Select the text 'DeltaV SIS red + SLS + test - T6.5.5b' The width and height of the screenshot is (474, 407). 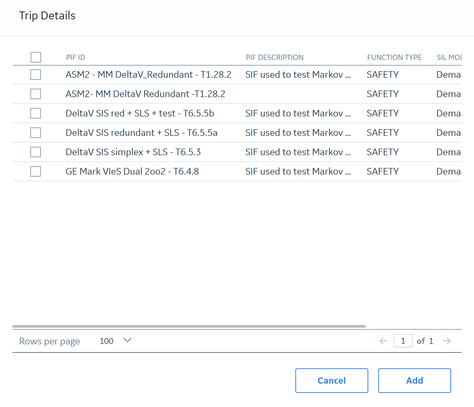pyautogui.click(x=140, y=113)
